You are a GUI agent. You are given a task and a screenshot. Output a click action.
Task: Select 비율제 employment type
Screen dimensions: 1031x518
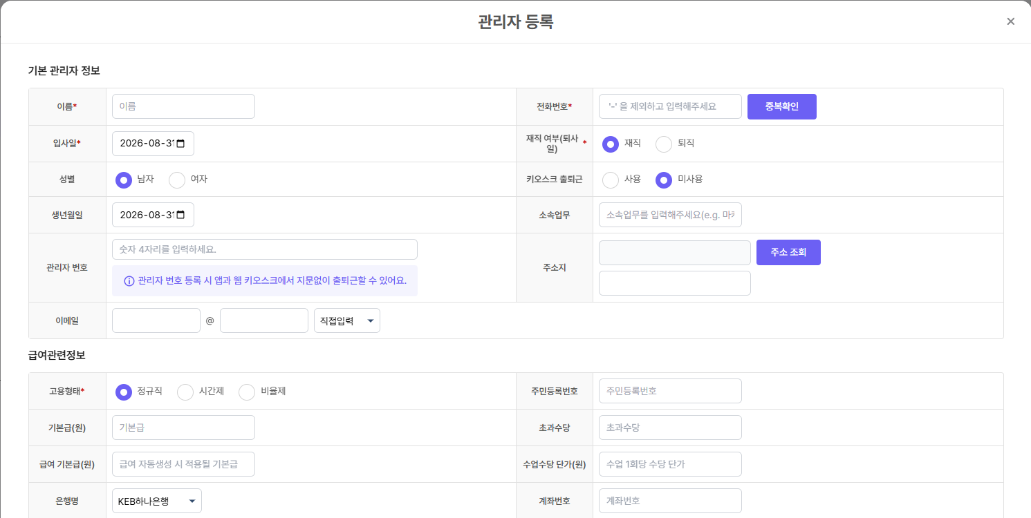click(247, 392)
